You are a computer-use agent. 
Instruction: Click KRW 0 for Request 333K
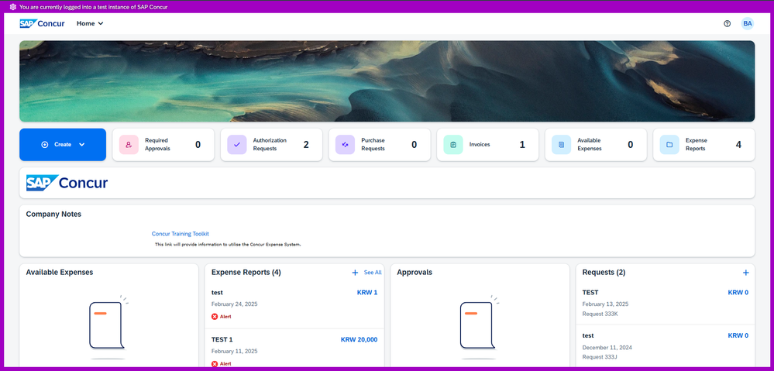(738, 293)
